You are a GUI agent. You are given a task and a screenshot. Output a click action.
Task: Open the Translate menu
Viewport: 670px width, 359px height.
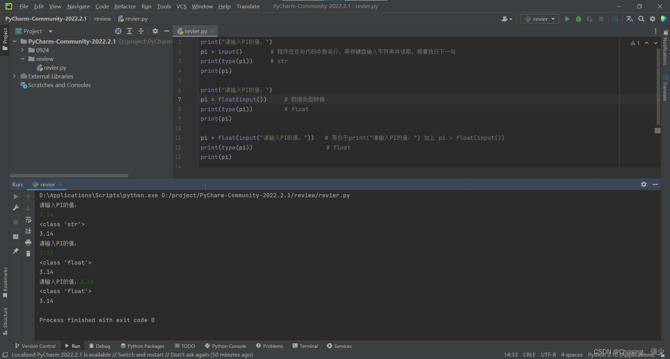pyautogui.click(x=248, y=6)
